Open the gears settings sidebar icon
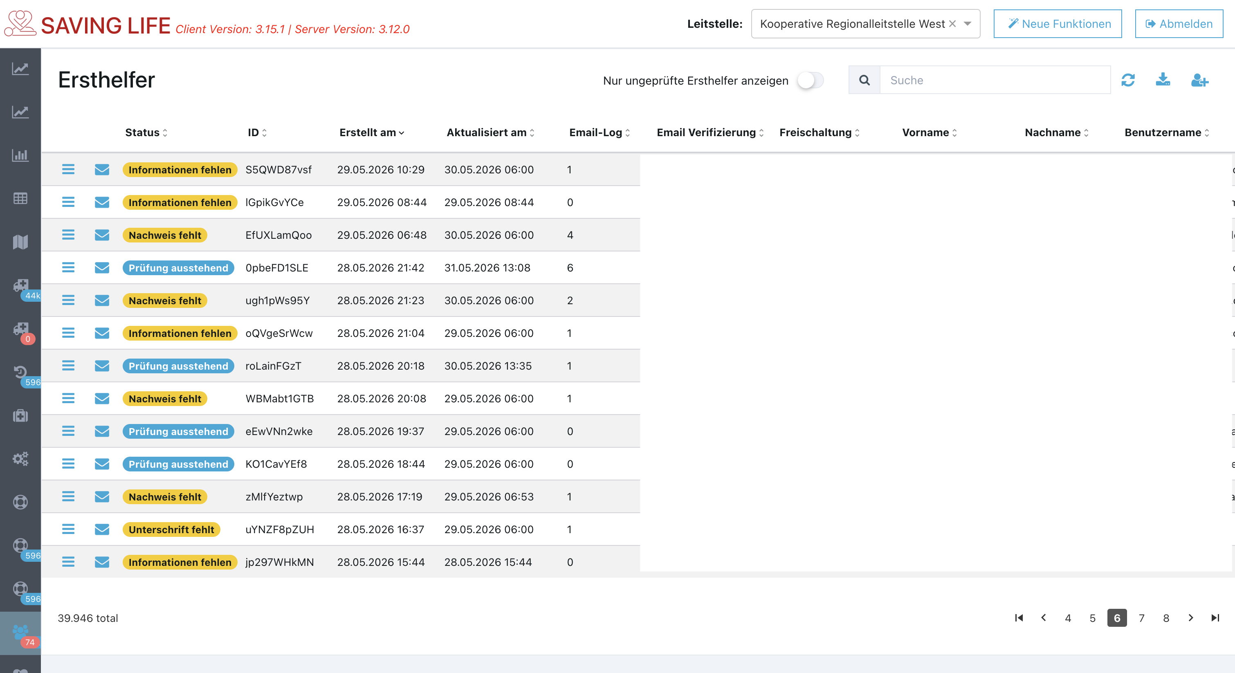Image resolution: width=1235 pixels, height=673 pixels. (x=20, y=459)
